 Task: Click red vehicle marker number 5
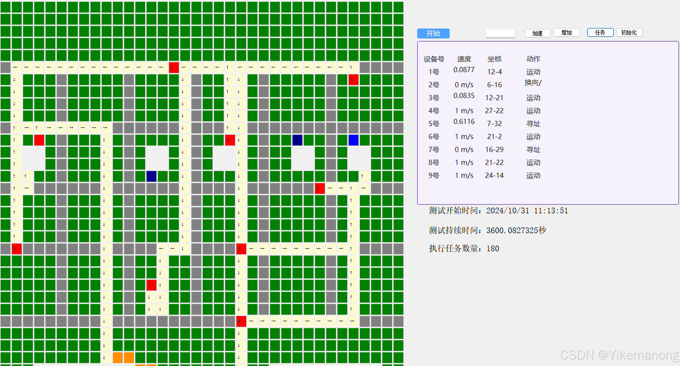[353, 80]
